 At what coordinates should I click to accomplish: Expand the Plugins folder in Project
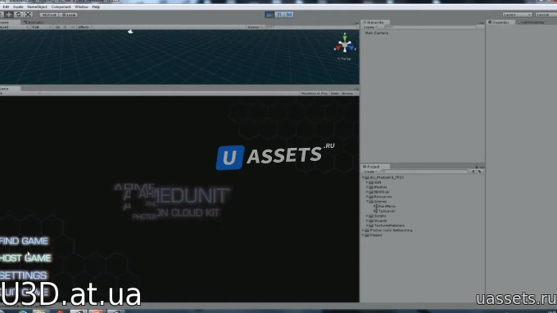click(363, 235)
